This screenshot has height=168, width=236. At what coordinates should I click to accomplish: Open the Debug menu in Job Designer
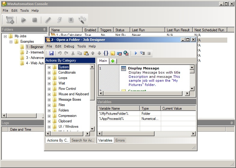[x=69, y=46]
